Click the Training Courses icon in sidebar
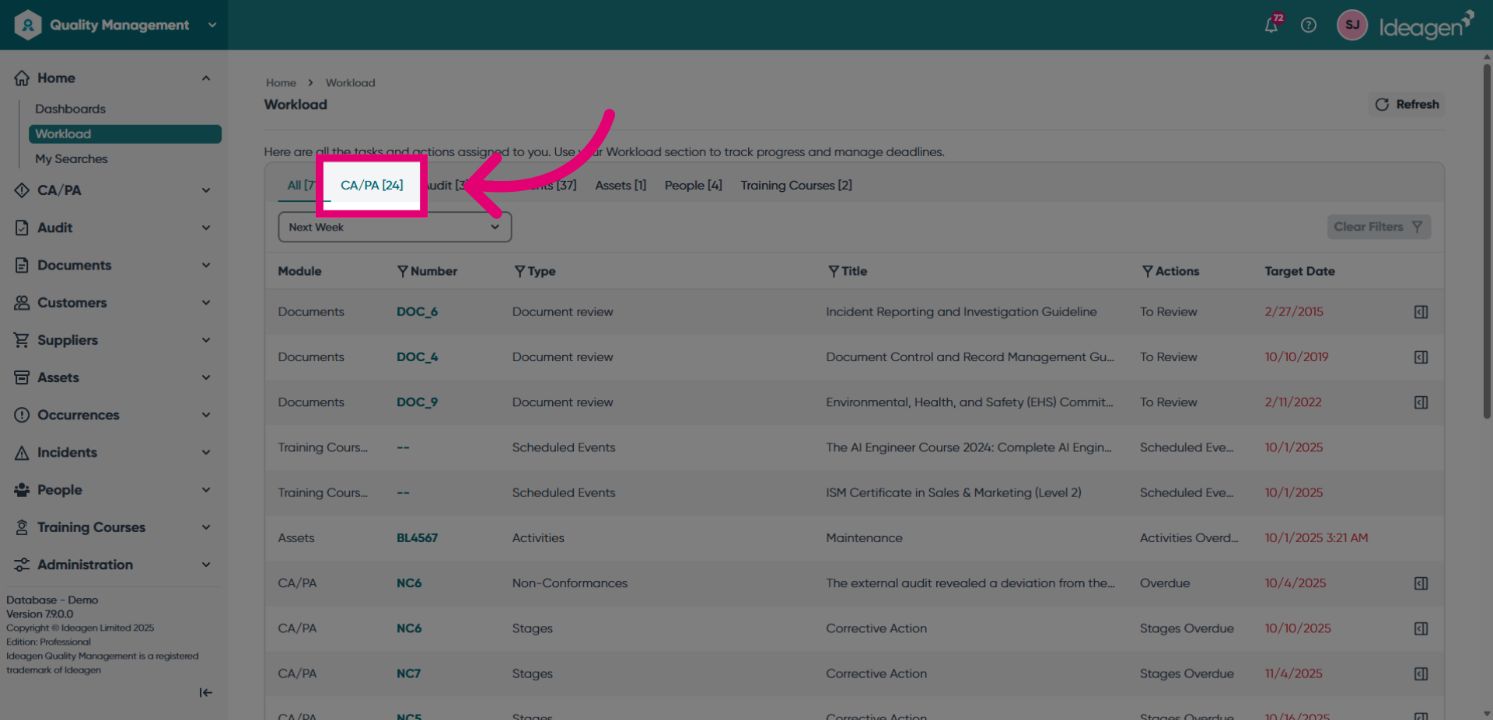This screenshot has height=720, width=1493. point(22,527)
